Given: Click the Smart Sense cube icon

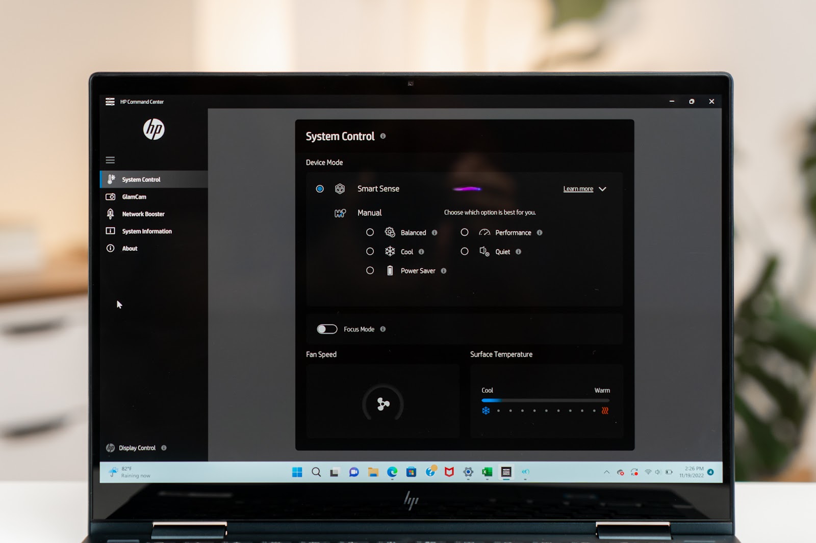Looking at the screenshot, I should click(340, 189).
